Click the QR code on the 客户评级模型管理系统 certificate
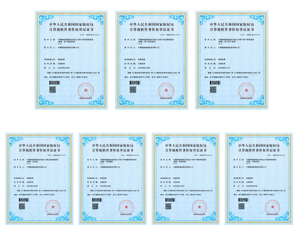This screenshot has height=236, width=299. click(x=95, y=206)
